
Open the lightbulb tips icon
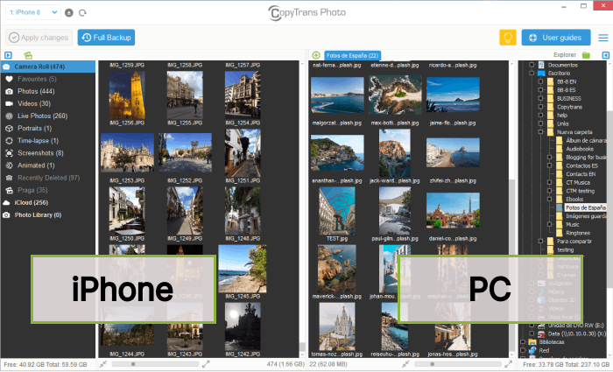tap(508, 38)
